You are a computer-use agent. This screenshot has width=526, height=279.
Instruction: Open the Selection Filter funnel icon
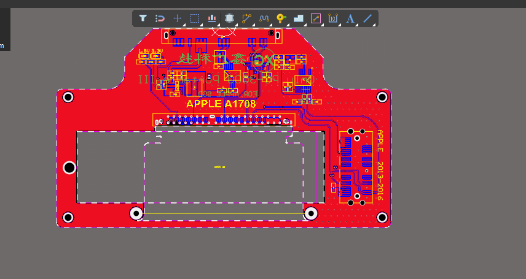(143, 18)
